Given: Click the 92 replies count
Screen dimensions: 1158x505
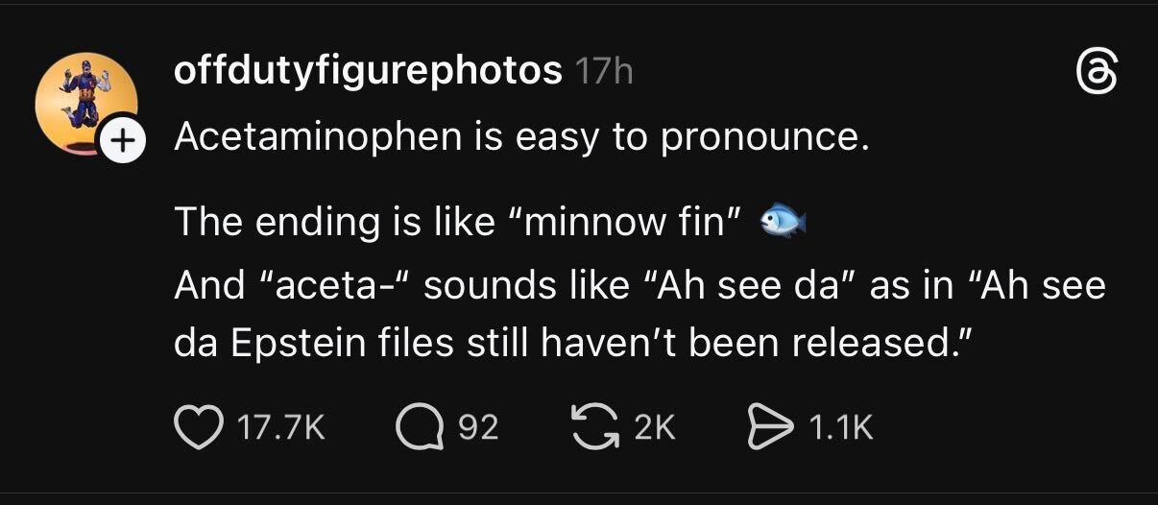Looking at the screenshot, I should pyautogui.click(x=477, y=427).
